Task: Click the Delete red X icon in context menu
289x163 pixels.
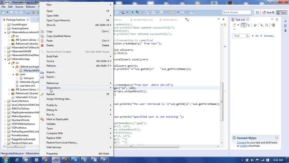Action: 42,45
